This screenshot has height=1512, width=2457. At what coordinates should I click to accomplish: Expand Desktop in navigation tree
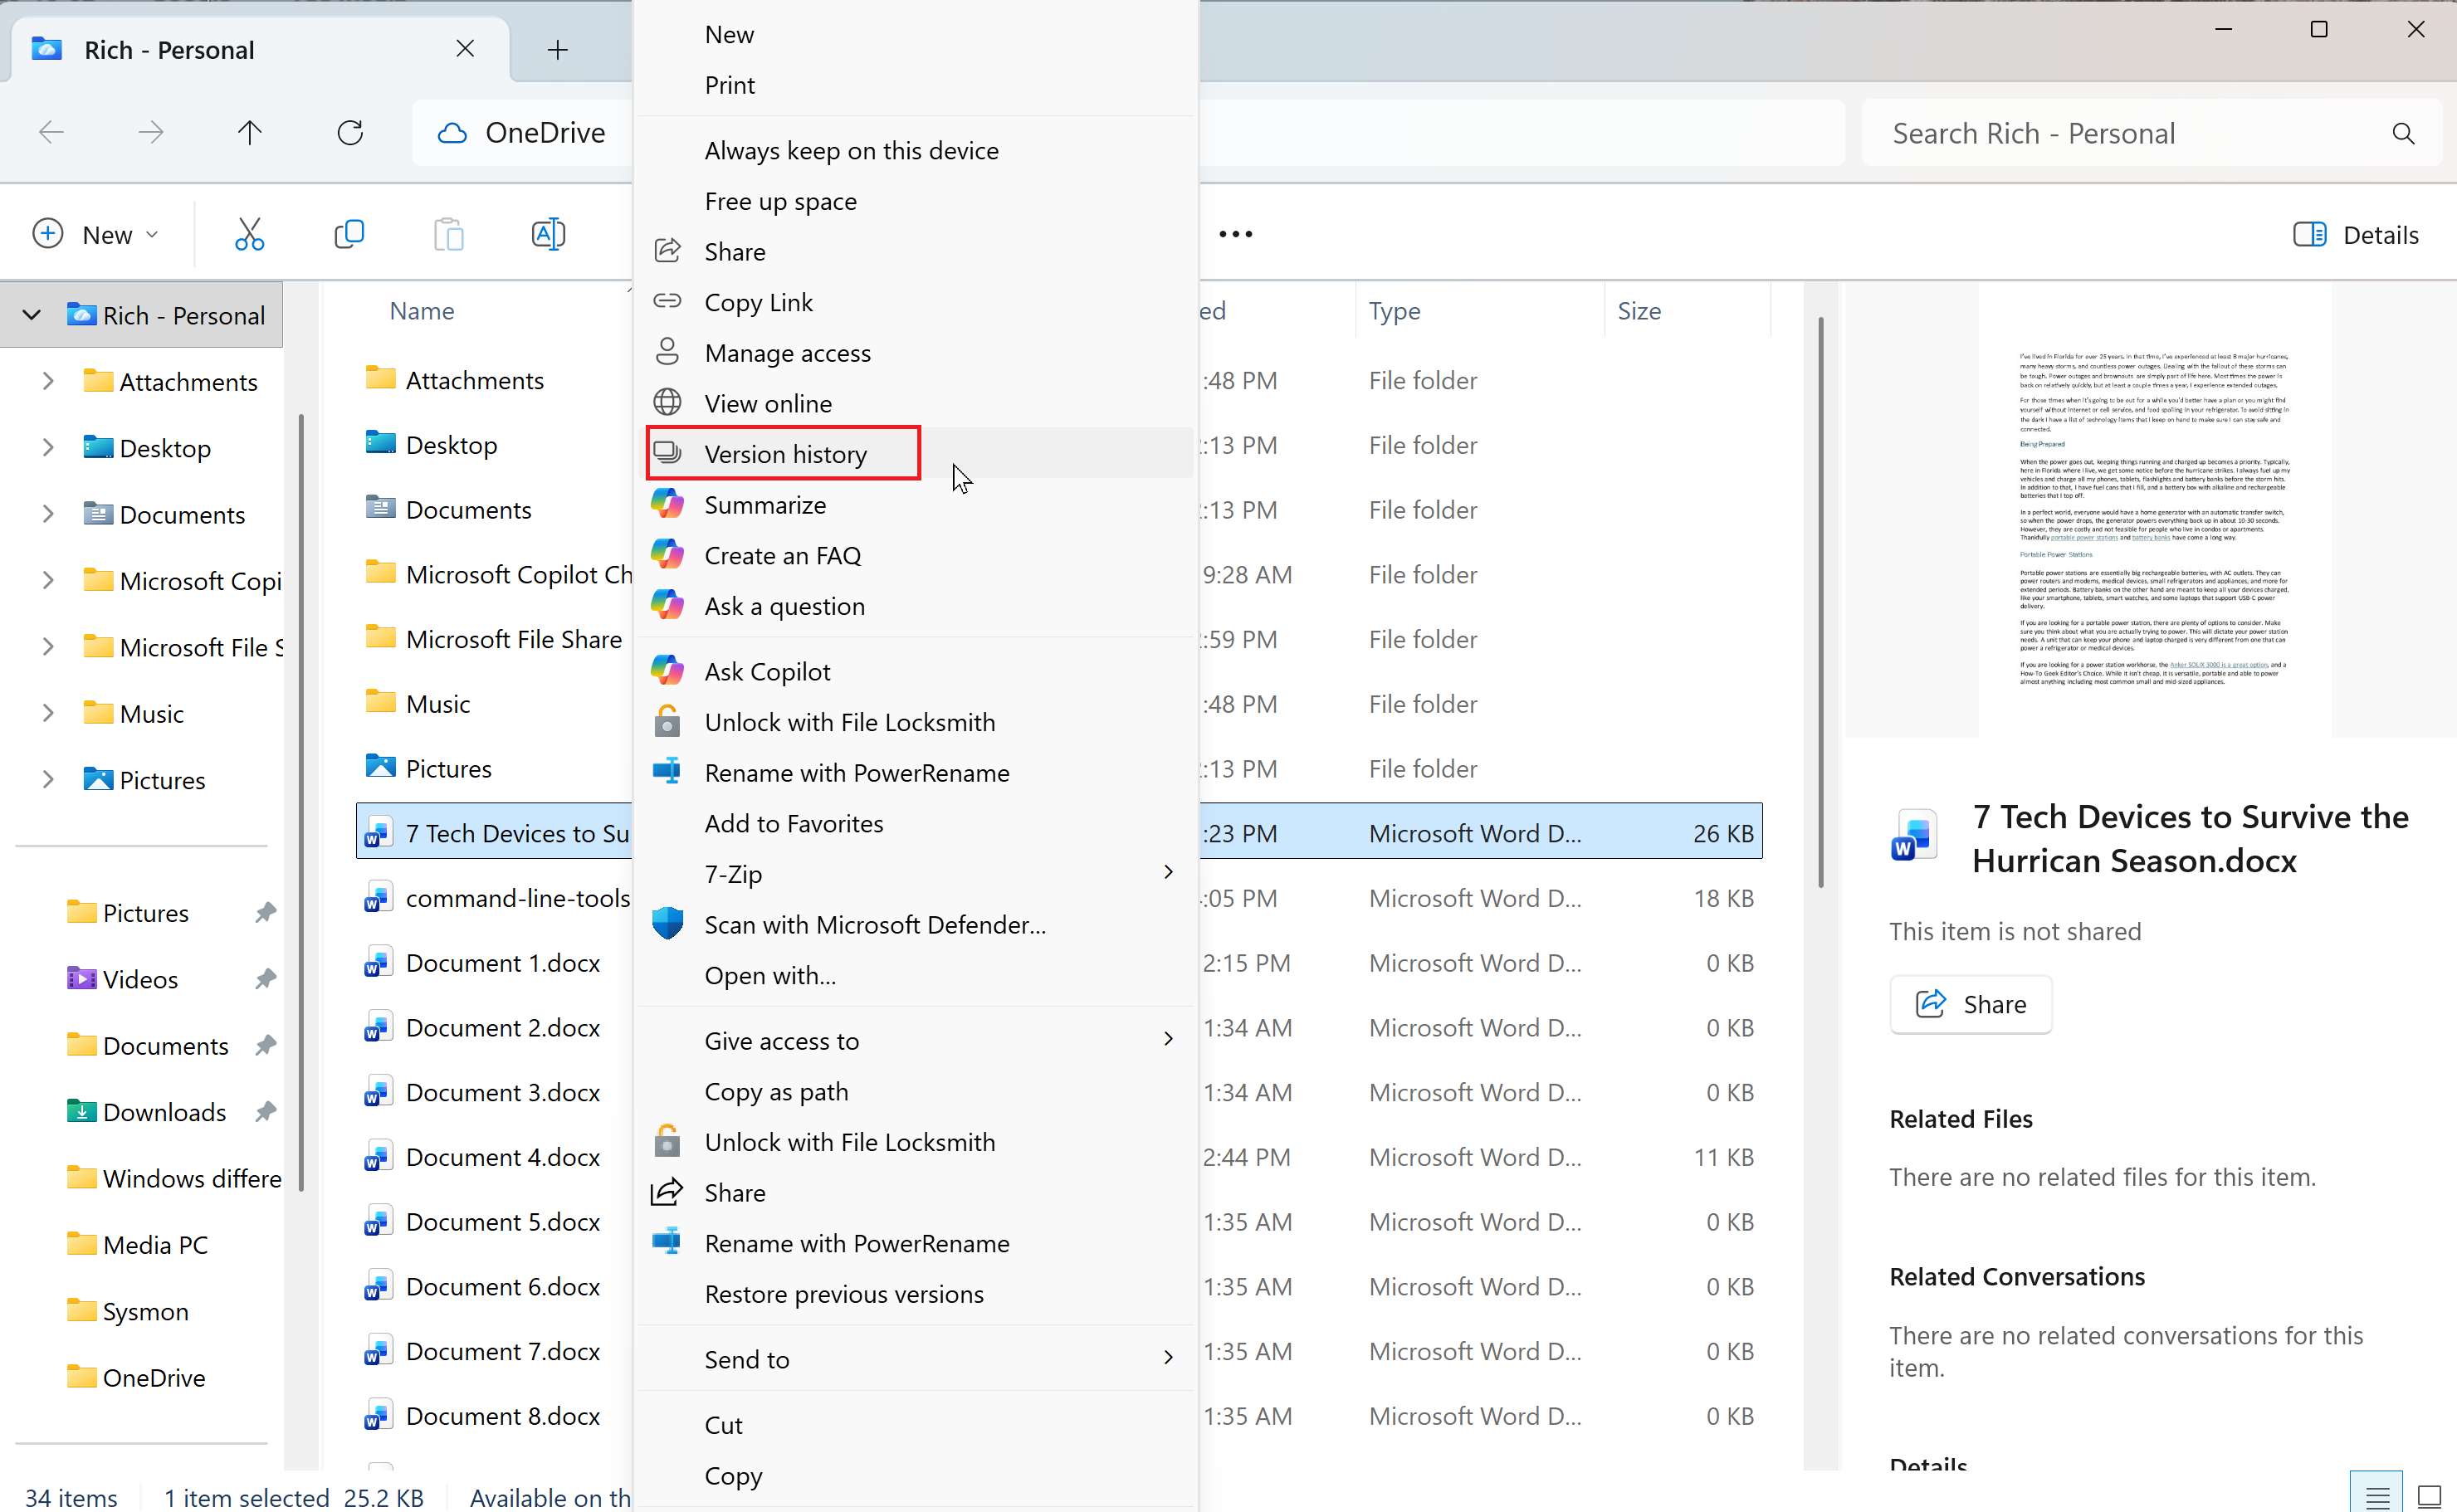[47, 447]
